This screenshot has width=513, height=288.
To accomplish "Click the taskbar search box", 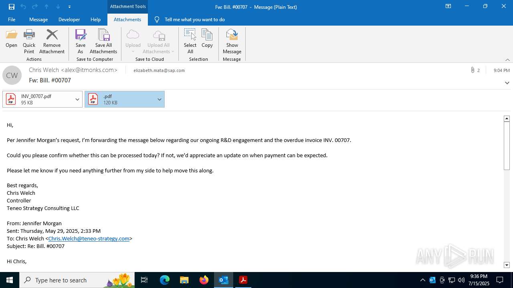I will [x=77, y=280].
